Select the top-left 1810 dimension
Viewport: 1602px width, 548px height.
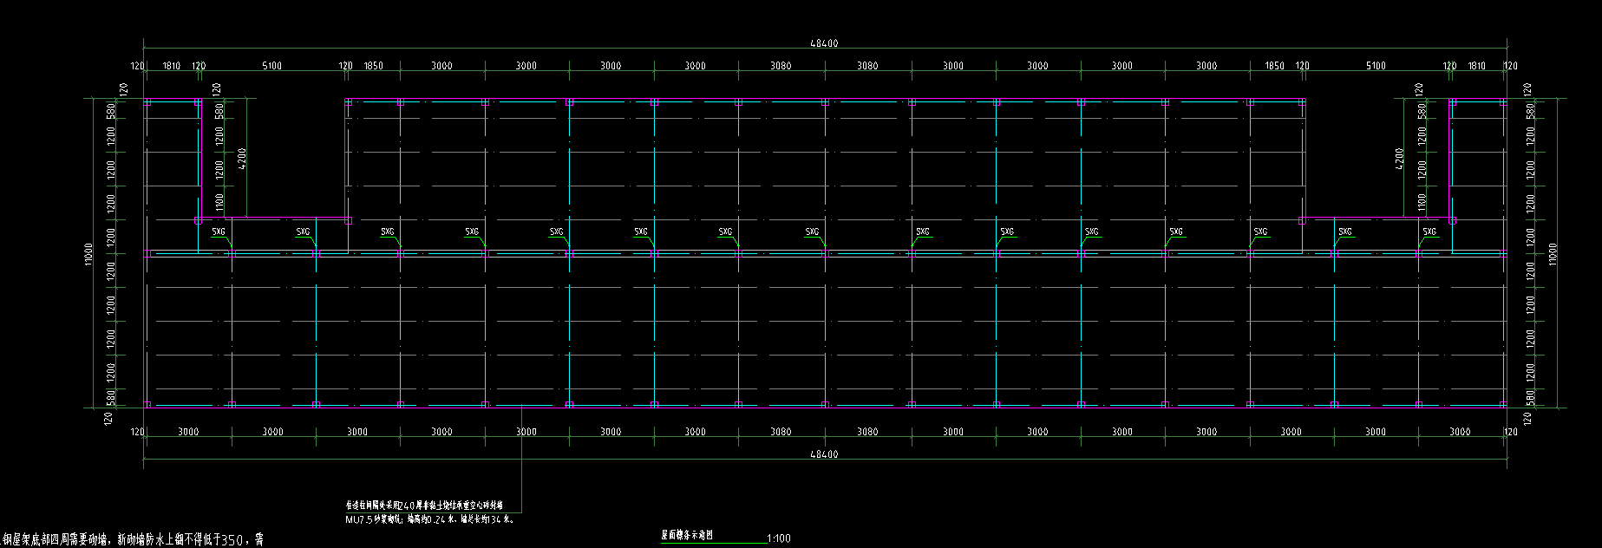tap(172, 66)
